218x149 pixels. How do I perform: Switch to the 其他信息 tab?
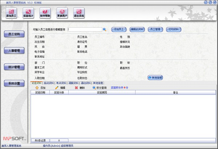(x=98, y=83)
